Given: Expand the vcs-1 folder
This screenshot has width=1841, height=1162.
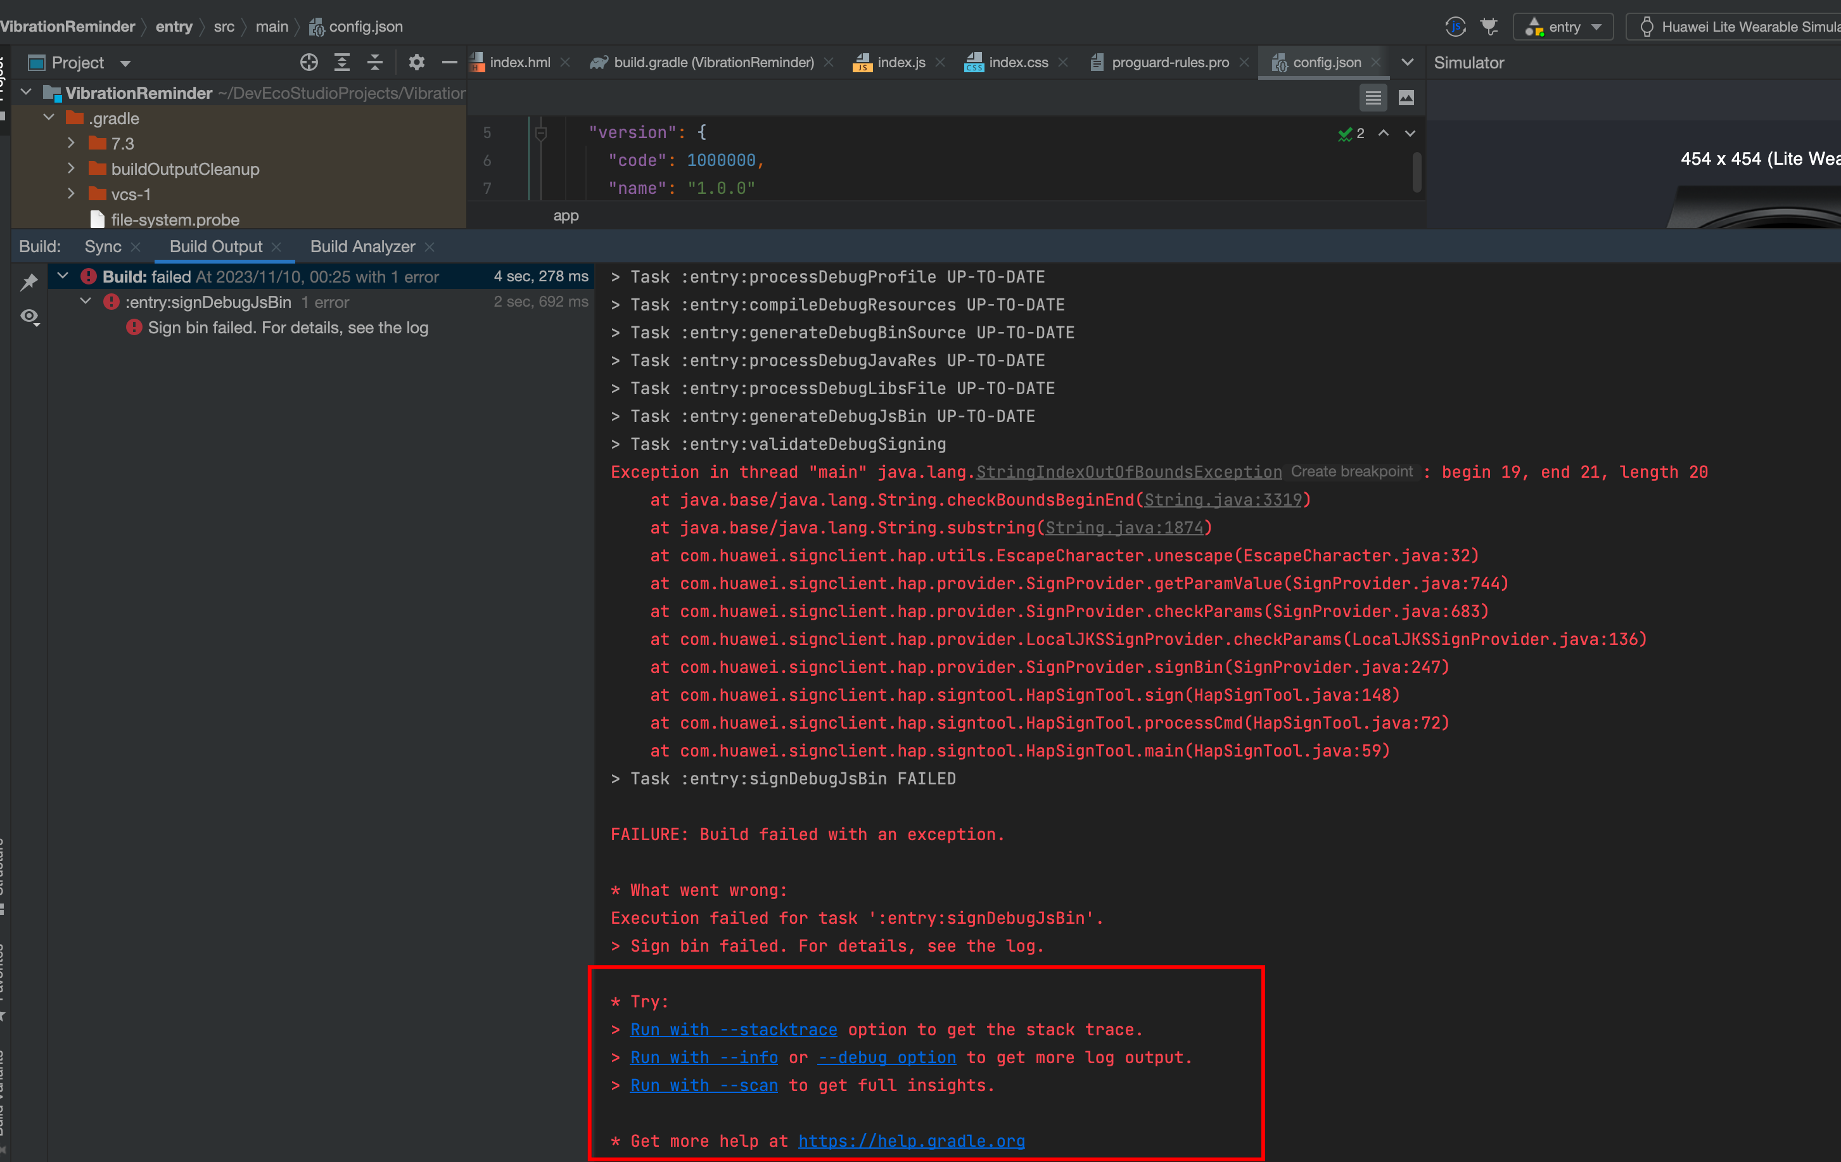Looking at the screenshot, I should click(x=71, y=193).
